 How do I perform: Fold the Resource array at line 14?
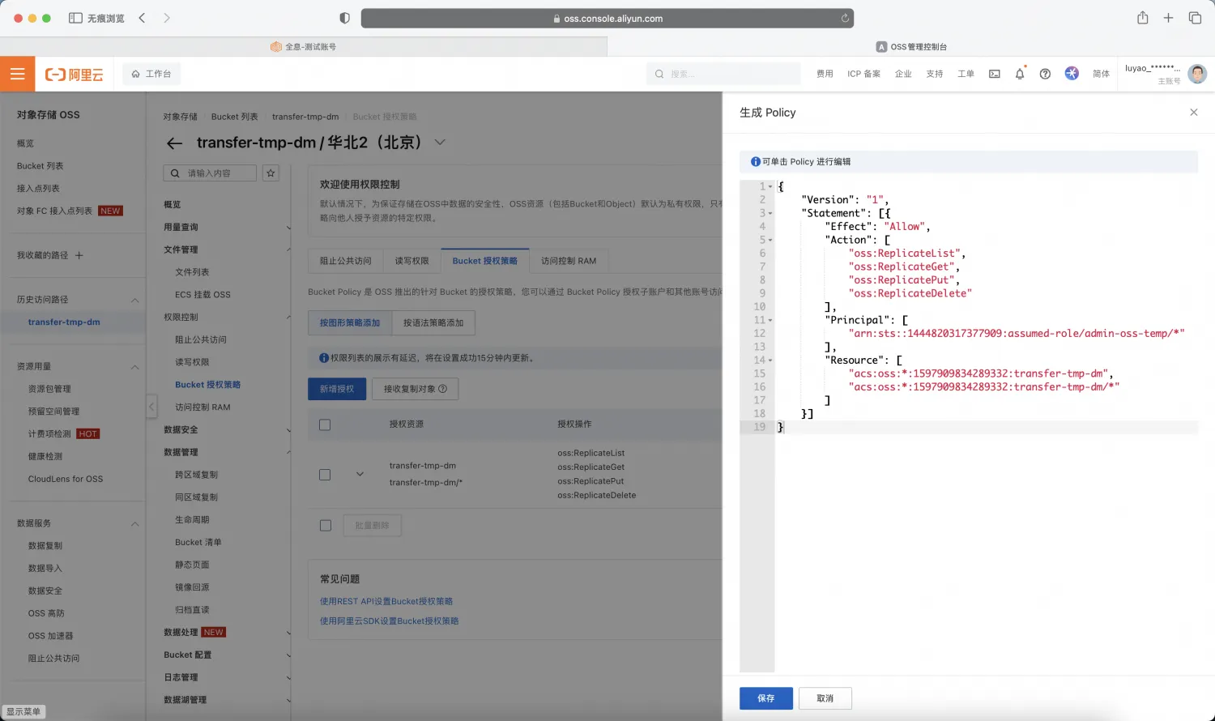pyautogui.click(x=770, y=360)
